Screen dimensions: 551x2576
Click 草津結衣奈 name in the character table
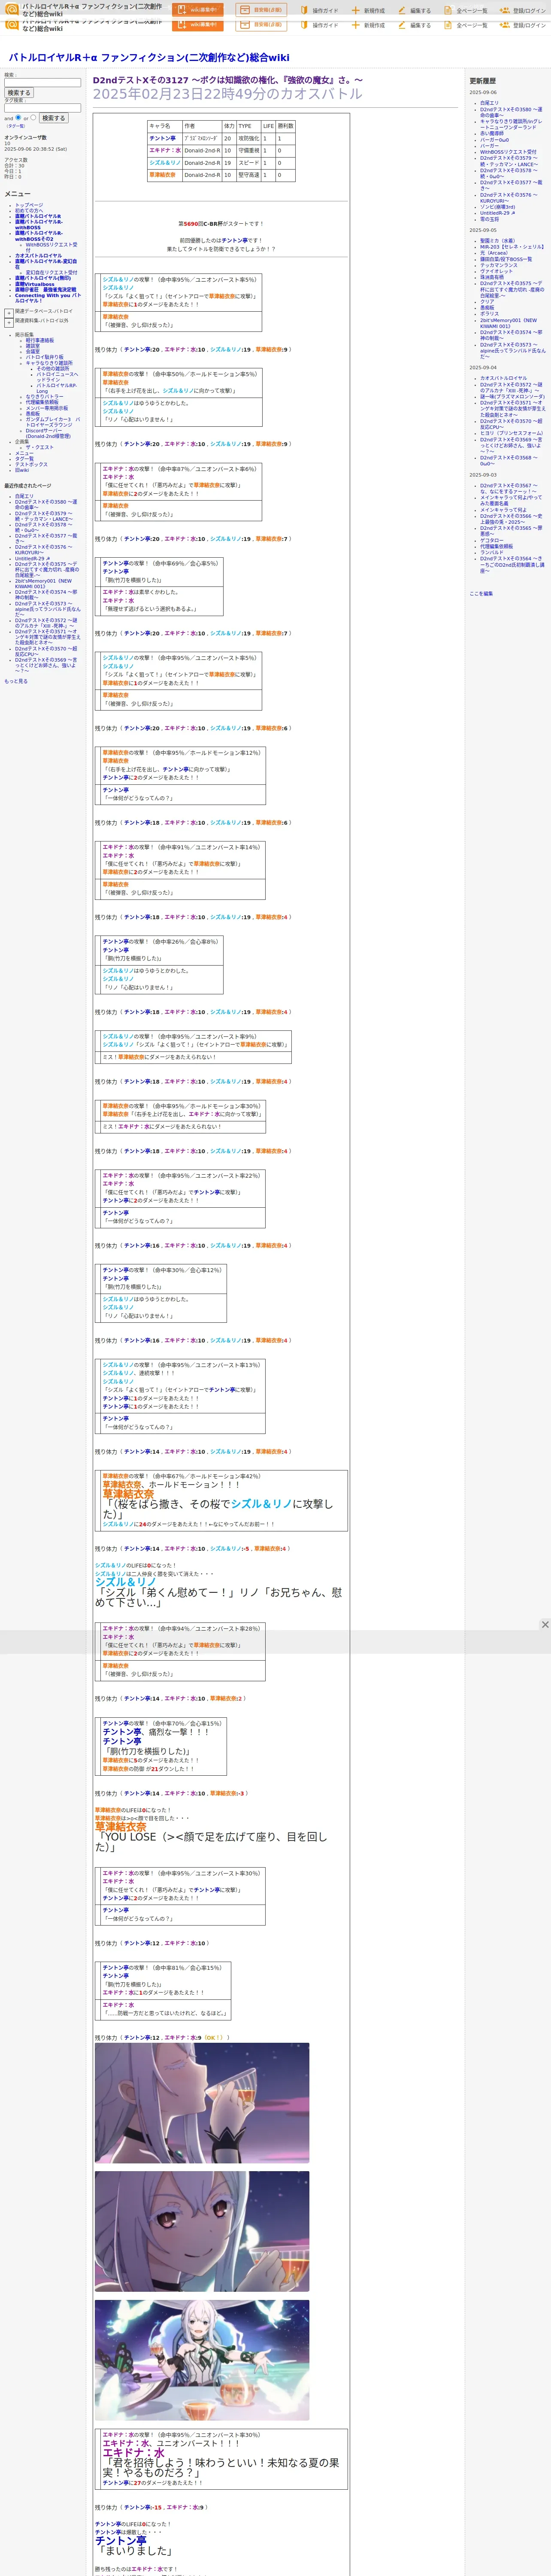(x=162, y=175)
